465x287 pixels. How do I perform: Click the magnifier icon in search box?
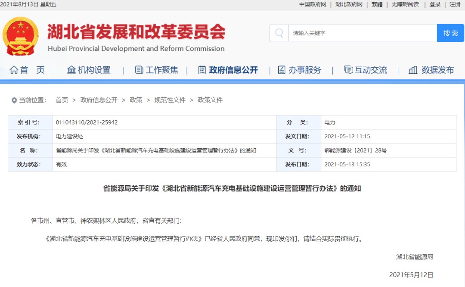(x=279, y=33)
